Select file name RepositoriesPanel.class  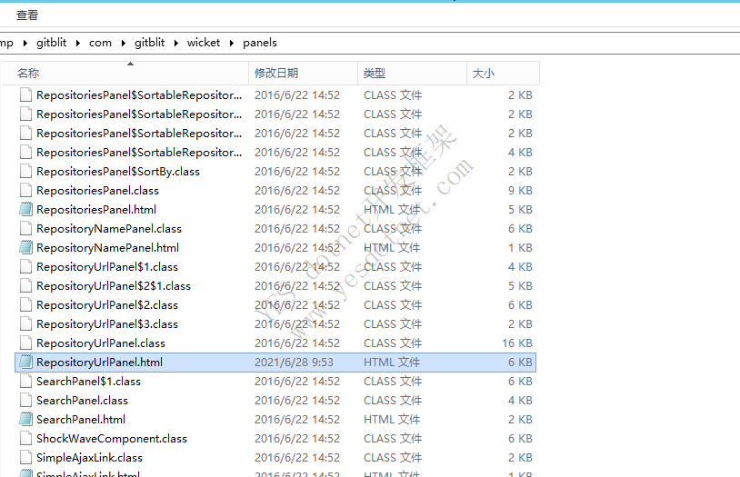tap(97, 190)
